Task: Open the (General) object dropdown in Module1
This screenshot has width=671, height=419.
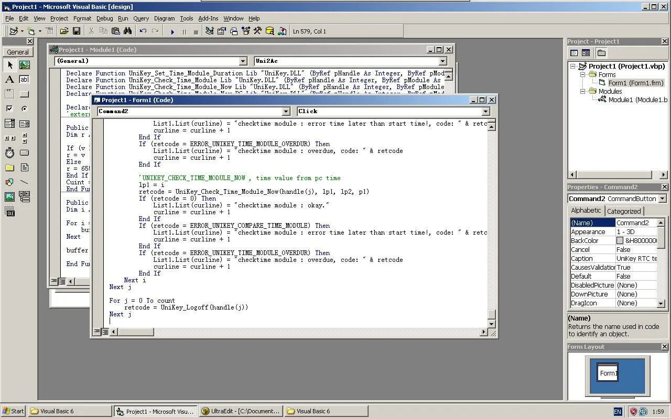Action: coord(243,61)
